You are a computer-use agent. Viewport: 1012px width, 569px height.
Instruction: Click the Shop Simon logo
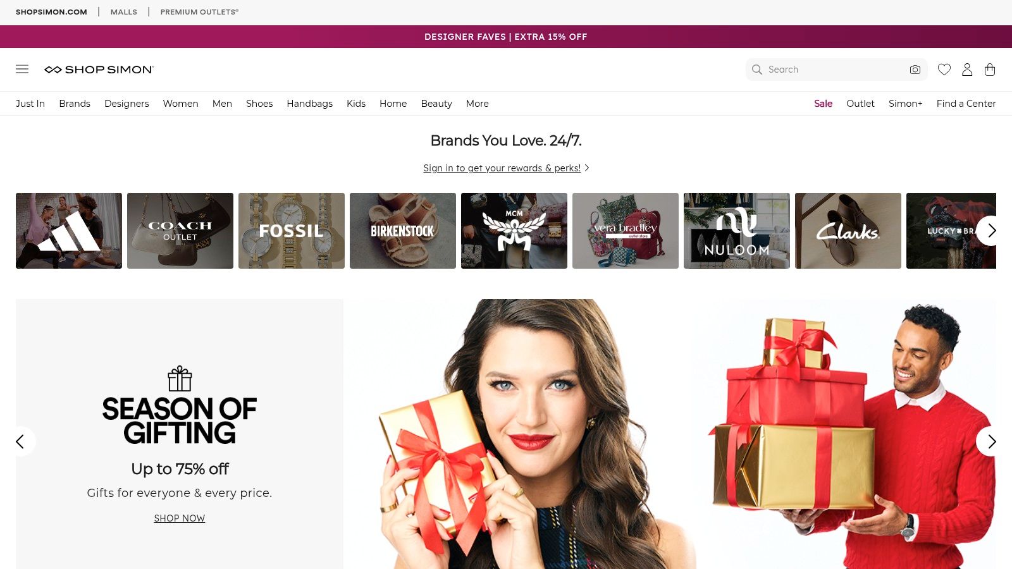99,70
